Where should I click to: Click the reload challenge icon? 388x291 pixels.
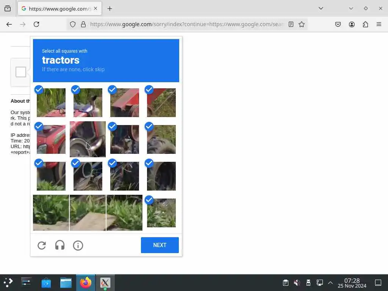tap(42, 245)
